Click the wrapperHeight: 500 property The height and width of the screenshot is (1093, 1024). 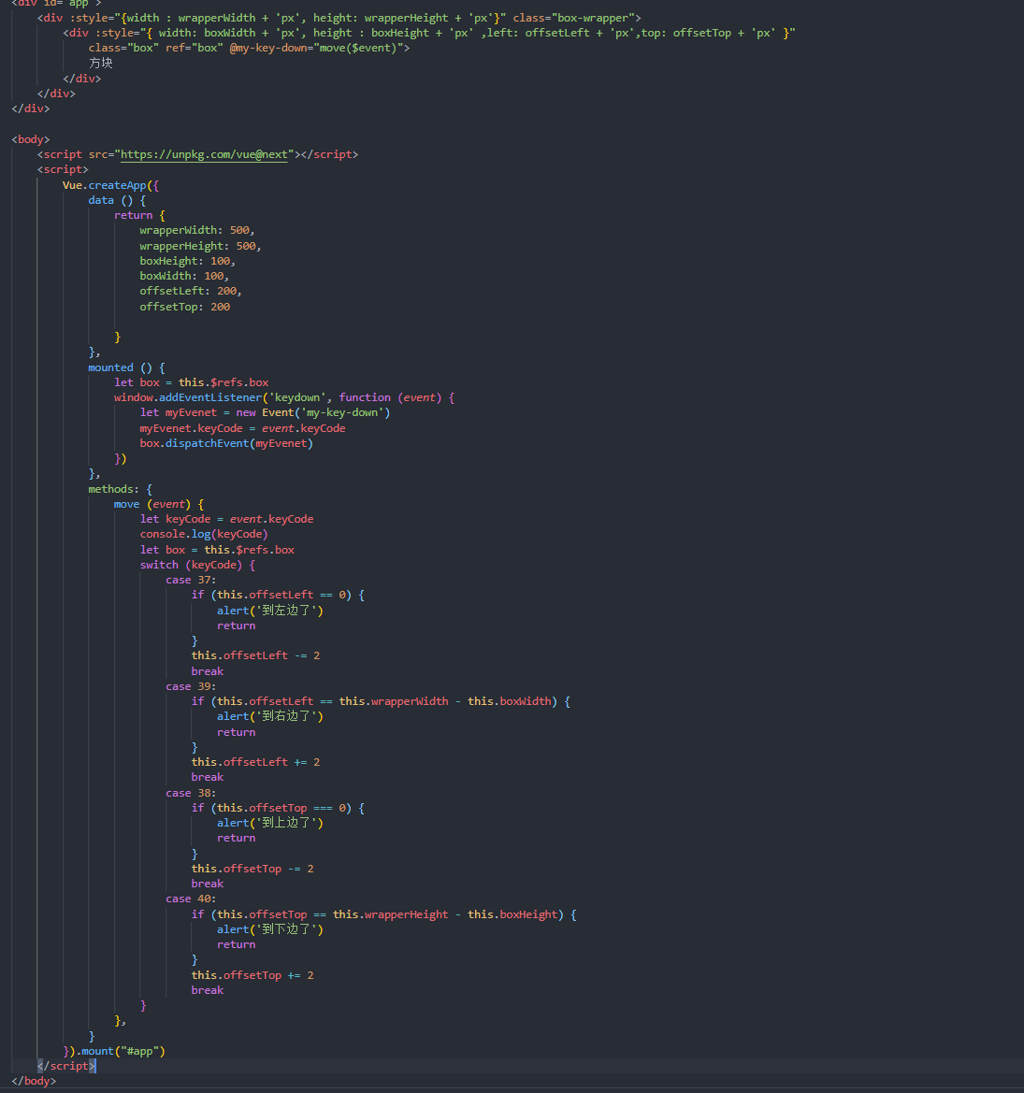pyautogui.click(x=200, y=246)
